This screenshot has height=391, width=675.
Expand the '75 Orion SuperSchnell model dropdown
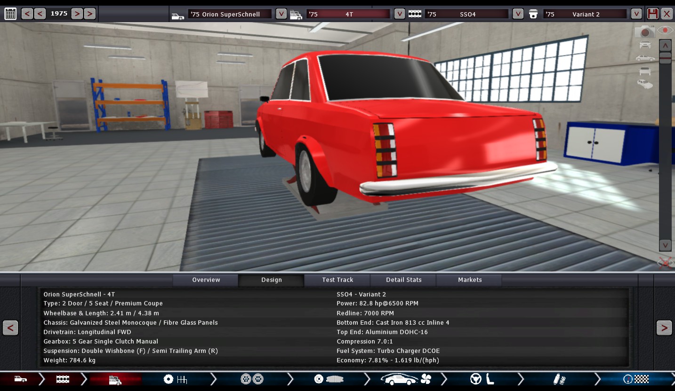281,14
